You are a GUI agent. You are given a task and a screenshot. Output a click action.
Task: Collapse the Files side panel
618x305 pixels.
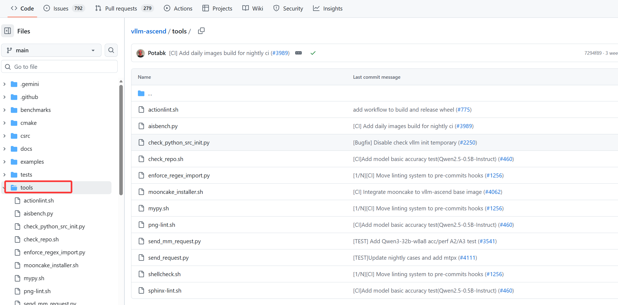(7, 31)
